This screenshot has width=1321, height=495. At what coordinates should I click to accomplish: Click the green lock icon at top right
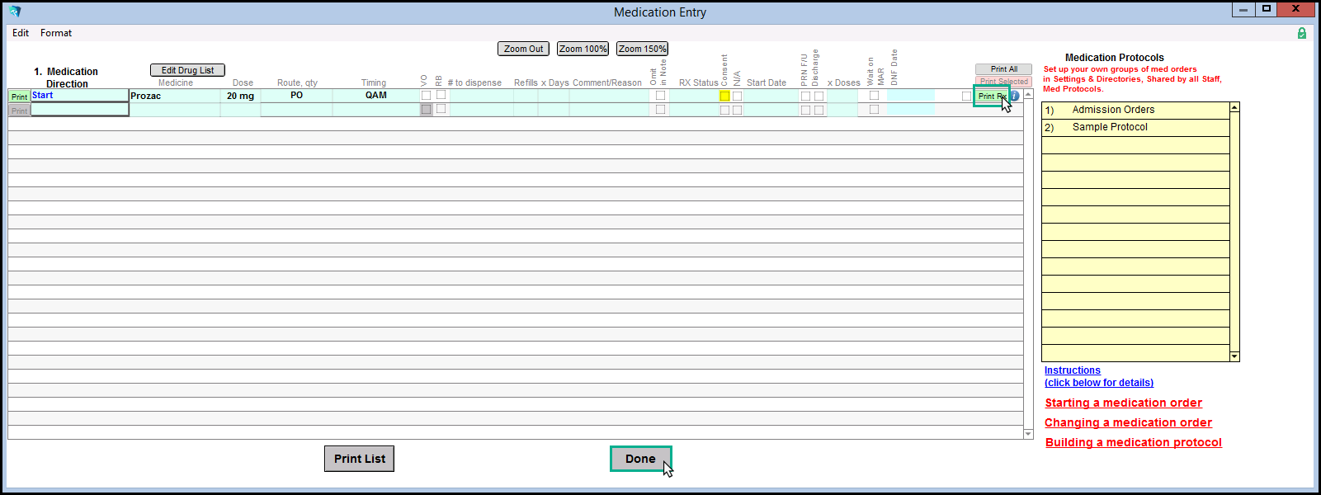tap(1301, 33)
